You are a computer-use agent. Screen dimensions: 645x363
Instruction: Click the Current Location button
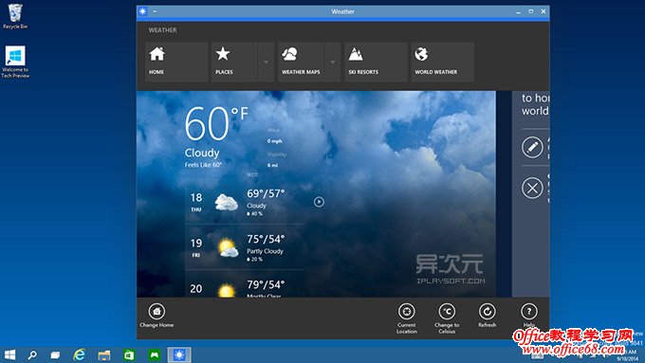point(407,318)
